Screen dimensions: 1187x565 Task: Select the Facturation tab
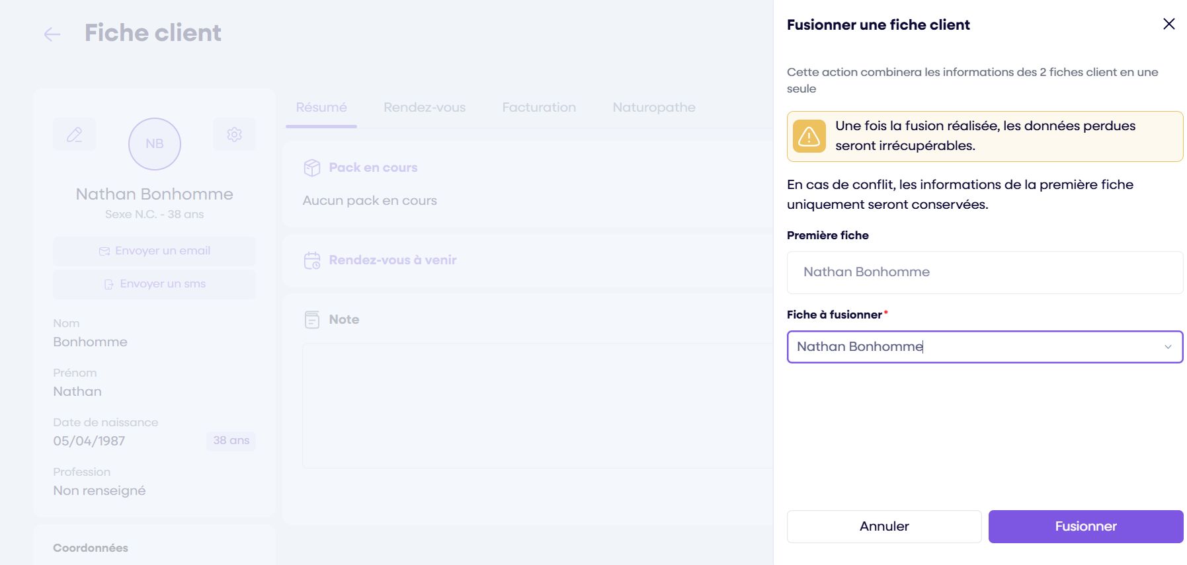click(539, 108)
